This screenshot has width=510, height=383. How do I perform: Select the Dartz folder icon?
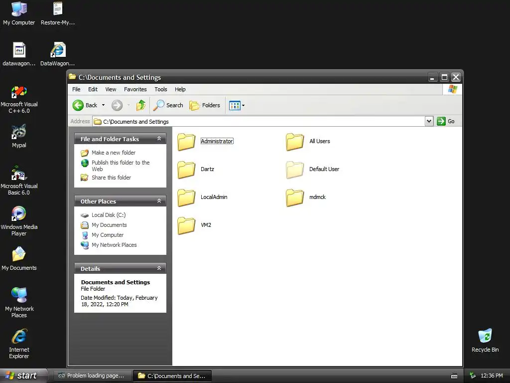pos(186,170)
